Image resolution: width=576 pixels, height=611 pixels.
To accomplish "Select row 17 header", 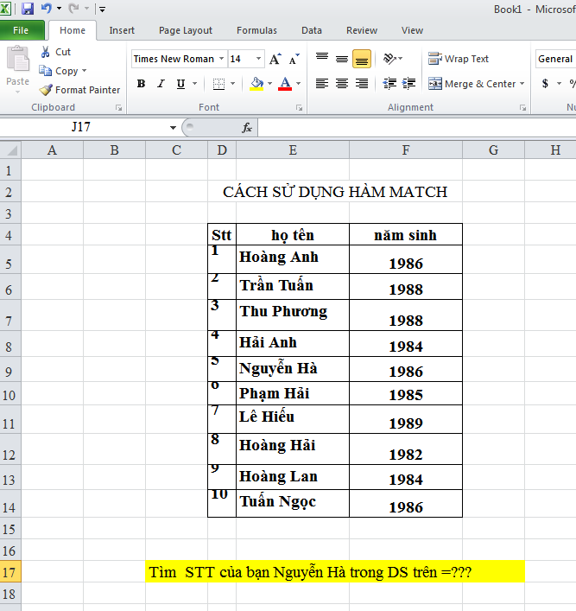I will coord(10,572).
